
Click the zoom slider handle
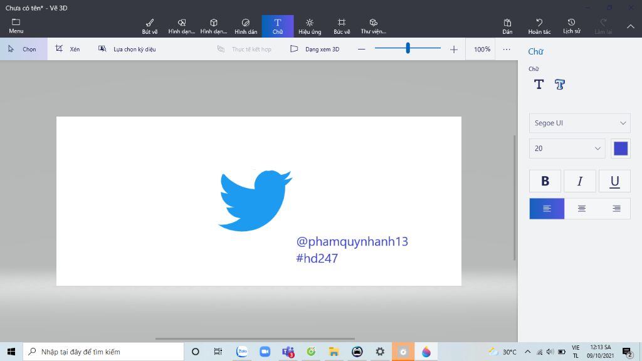[408, 48]
